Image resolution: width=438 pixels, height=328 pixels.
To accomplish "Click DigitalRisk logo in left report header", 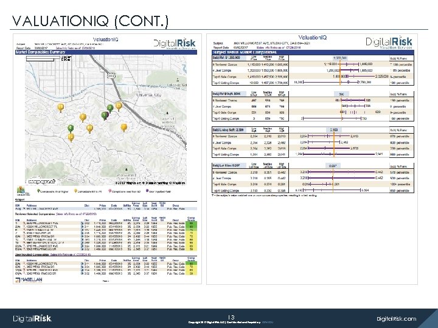I will click(175, 43).
